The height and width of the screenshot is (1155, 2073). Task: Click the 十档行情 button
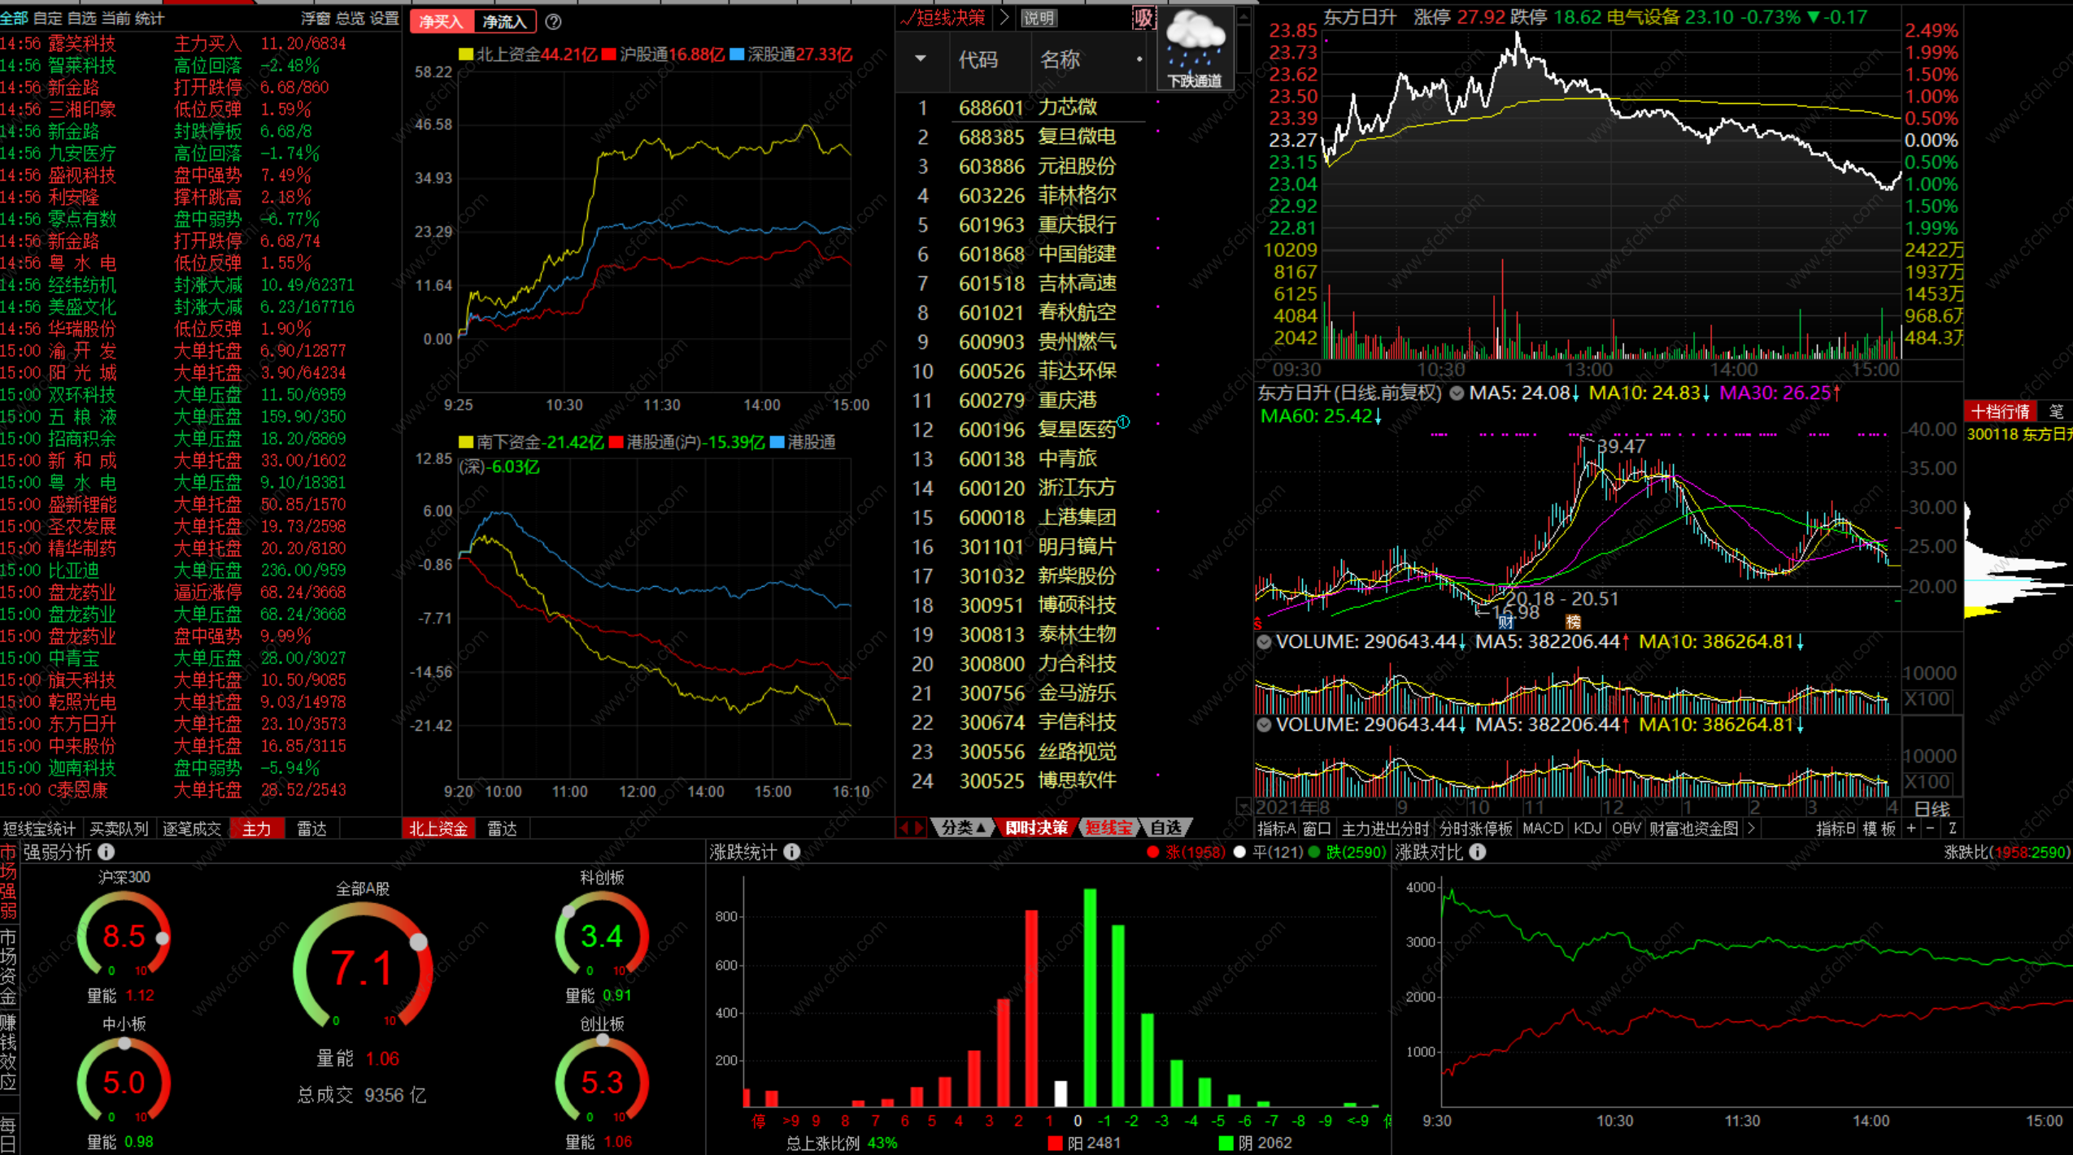tap(2000, 411)
